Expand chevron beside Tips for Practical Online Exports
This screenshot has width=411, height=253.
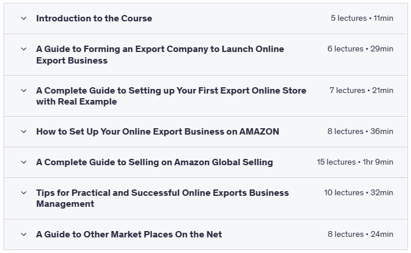coord(24,193)
